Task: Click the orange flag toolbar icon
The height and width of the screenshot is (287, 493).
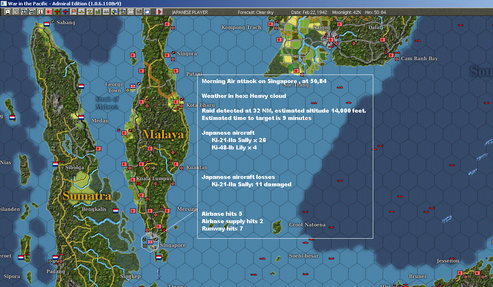Action: click(73, 12)
